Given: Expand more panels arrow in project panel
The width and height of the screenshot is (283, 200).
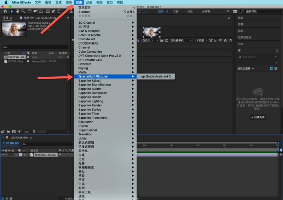Looking at the screenshot, I should click(x=68, y=18).
